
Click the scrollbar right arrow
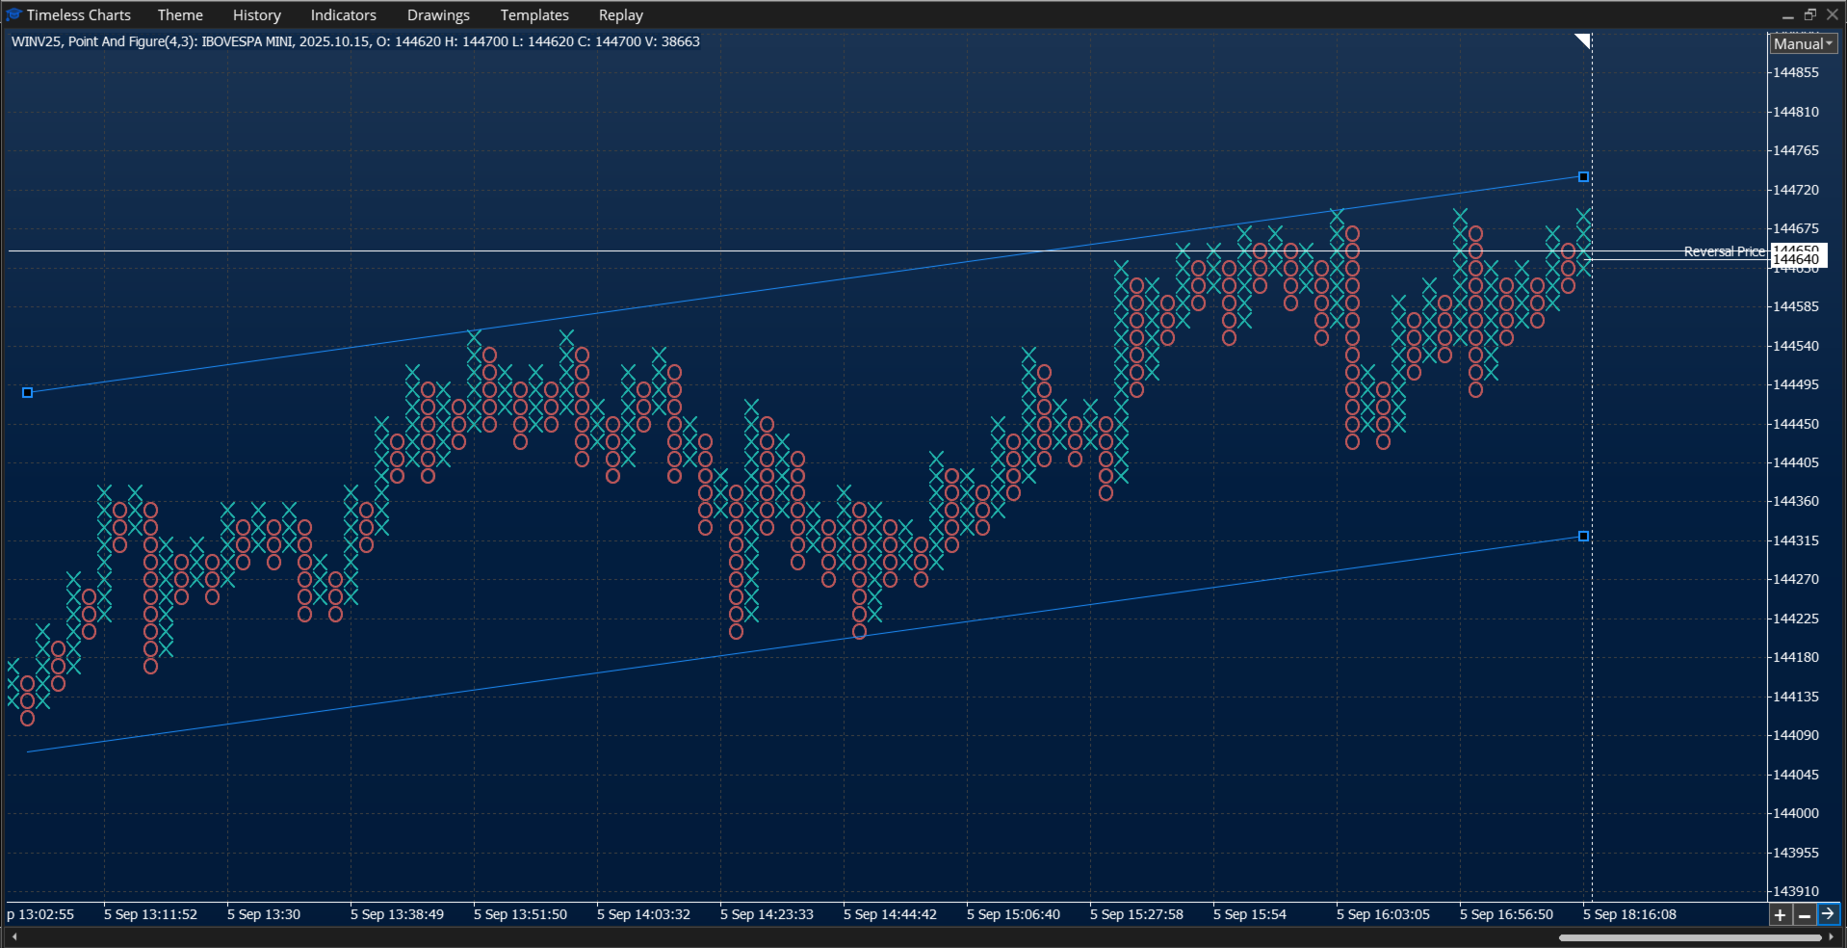pos(1832,936)
